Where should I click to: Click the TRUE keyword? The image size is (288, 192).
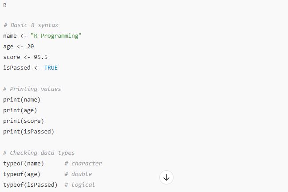pyautogui.click(x=51, y=68)
